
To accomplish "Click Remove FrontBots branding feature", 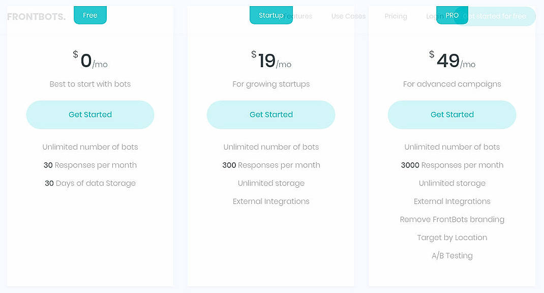I will click(x=452, y=219).
